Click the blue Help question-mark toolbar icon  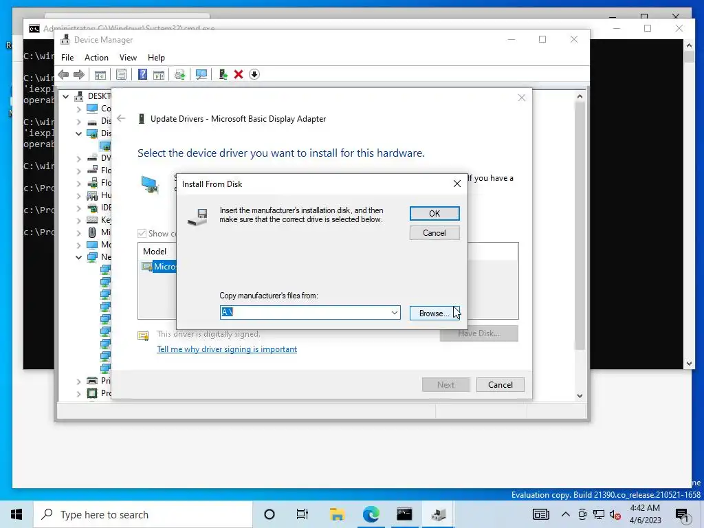pos(142,74)
